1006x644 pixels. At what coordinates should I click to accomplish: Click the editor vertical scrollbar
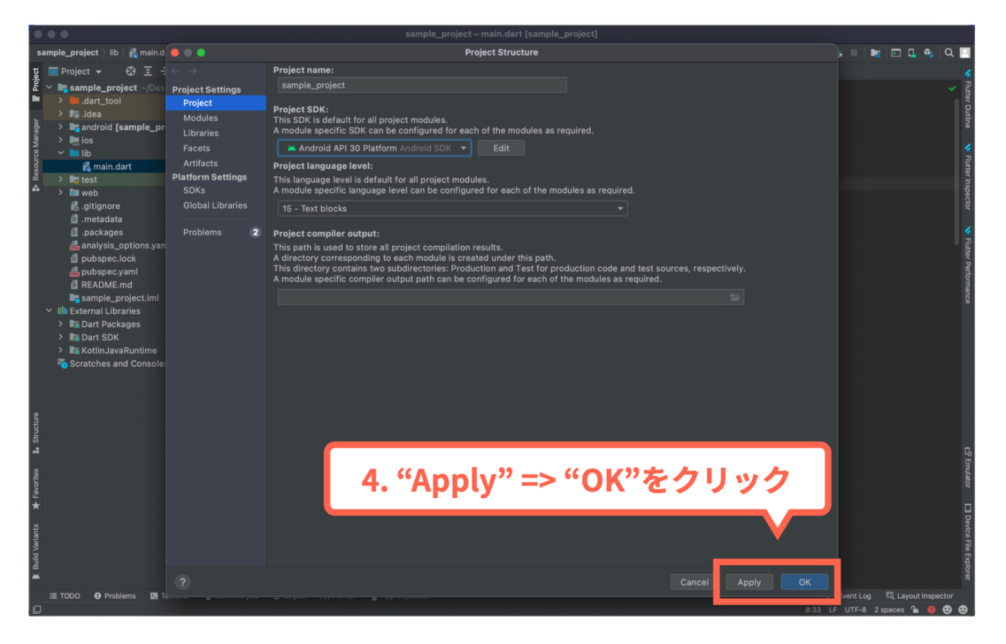[x=956, y=171]
